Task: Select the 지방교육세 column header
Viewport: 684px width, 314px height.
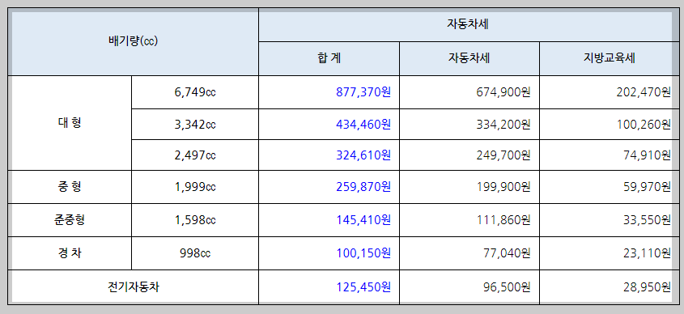Action: click(610, 58)
